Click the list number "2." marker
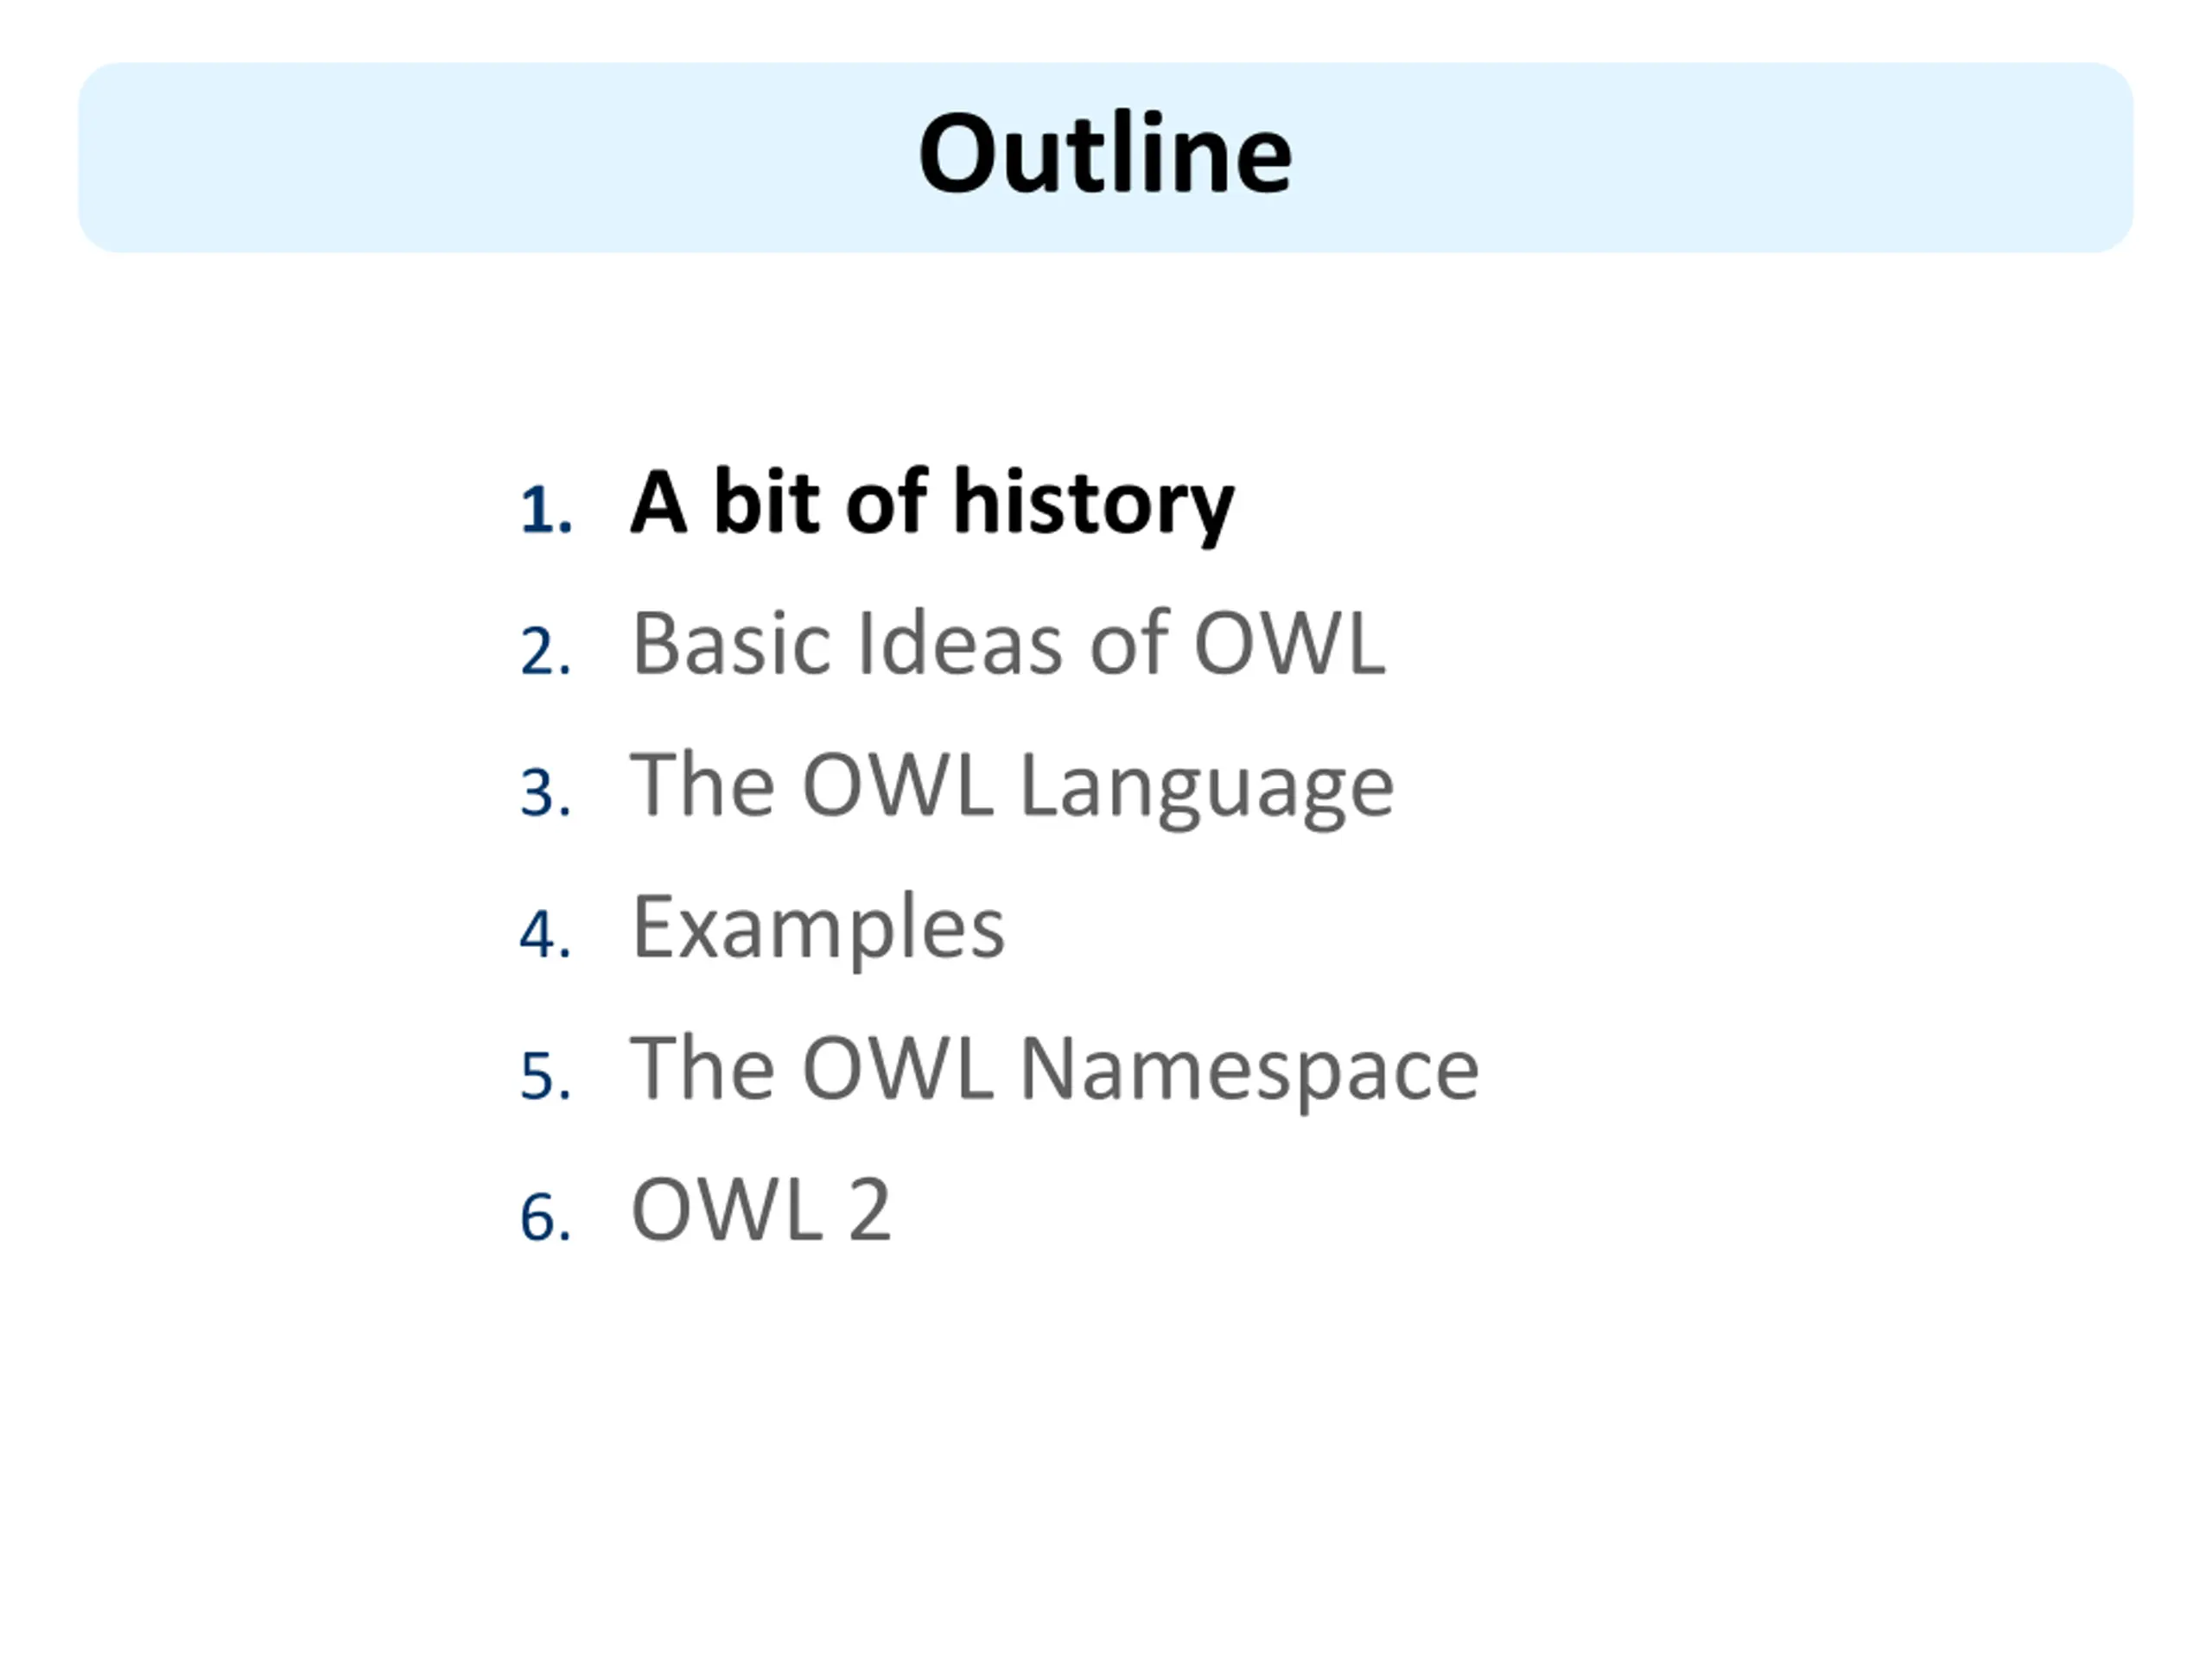This screenshot has width=2212, height=1659. 547,652
